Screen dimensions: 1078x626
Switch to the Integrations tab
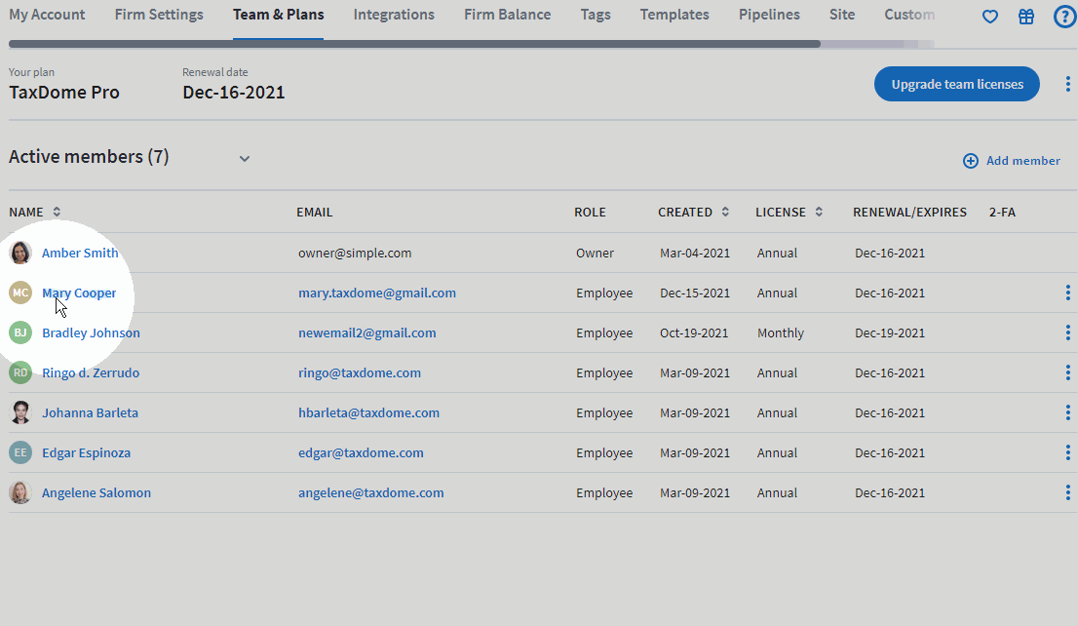394,15
